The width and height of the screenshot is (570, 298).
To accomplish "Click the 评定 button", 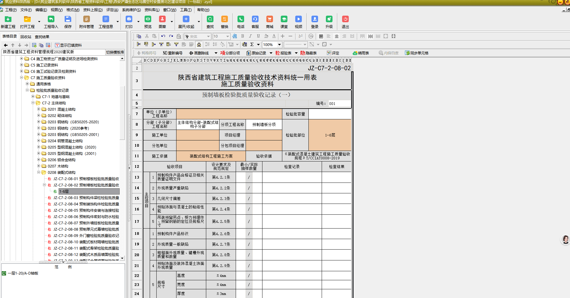I will click(333, 53).
